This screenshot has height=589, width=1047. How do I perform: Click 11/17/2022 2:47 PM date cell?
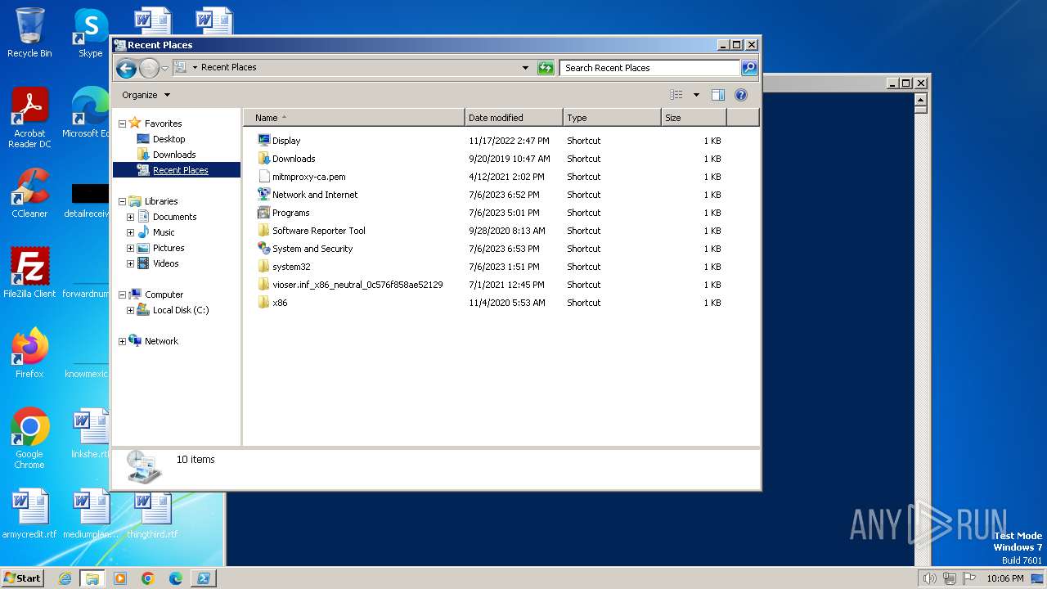pos(509,141)
